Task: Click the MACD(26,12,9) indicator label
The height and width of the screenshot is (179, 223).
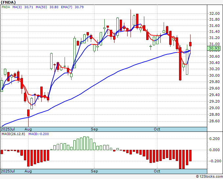Action: (13, 134)
